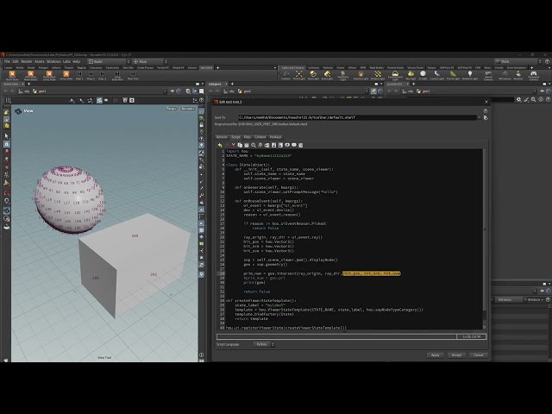Image resolution: width=552 pixels, height=414 pixels.
Task: Open the Hotkeys tab in tool editor
Action: pyautogui.click(x=275, y=137)
